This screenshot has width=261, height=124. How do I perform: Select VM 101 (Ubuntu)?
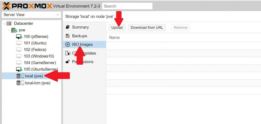35,43
